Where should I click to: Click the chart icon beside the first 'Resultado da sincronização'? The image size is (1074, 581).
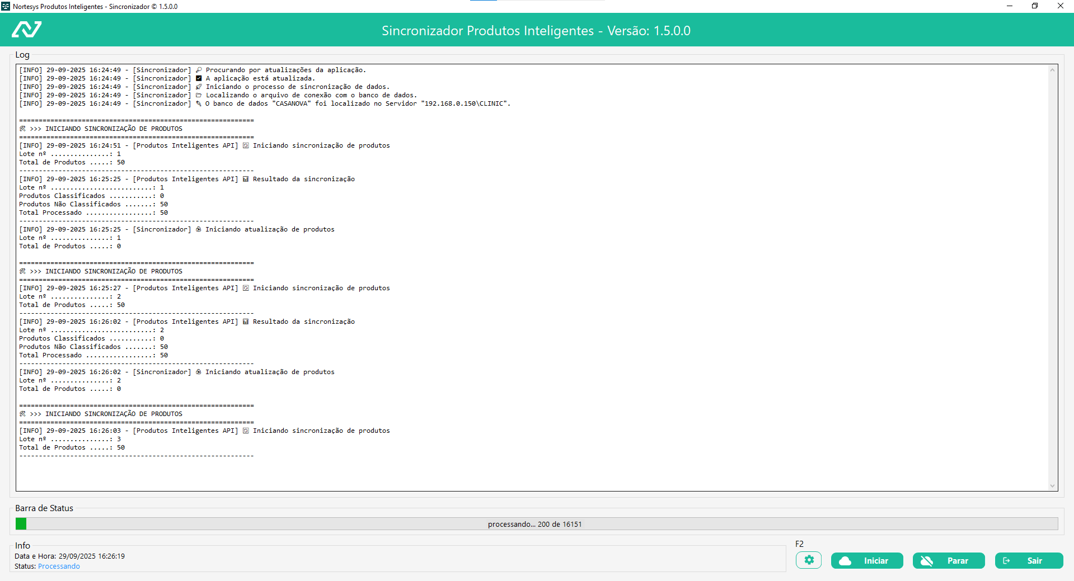coord(246,179)
